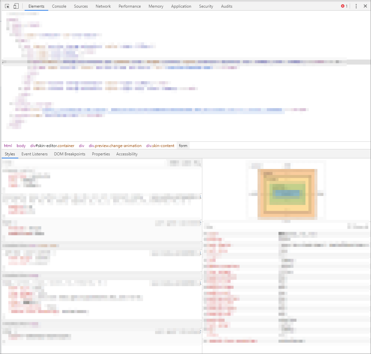371x354 pixels.
Task: Open the Event Listeners pane tab
Action: [x=35, y=154]
